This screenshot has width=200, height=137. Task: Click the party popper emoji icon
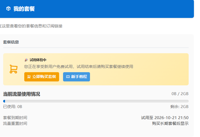(26, 60)
